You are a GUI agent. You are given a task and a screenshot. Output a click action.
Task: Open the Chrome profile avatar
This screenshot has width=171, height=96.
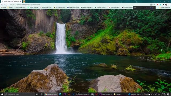click(166, 5)
